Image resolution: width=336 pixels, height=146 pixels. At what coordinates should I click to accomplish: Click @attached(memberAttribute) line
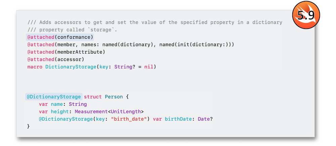66,52
